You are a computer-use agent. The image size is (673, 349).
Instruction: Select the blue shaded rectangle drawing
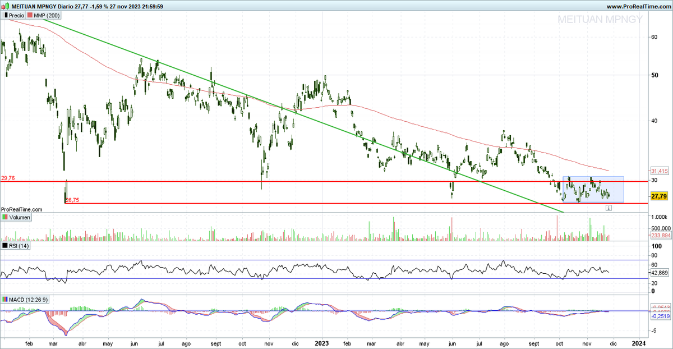pos(593,190)
